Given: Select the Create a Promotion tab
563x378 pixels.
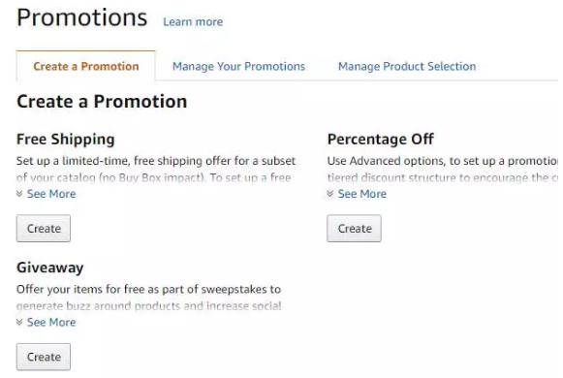Looking at the screenshot, I should 86,67.
